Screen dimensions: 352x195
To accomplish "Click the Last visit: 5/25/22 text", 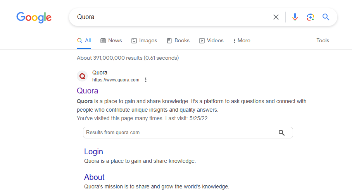I will [x=186, y=119].
